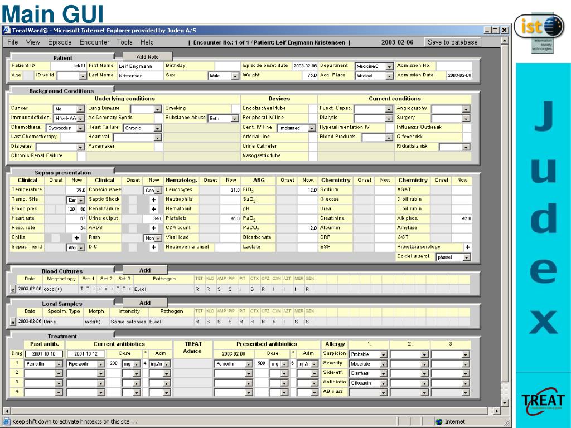Open the prescribed drug 1 Penicillin dropdown

tap(233, 363)
